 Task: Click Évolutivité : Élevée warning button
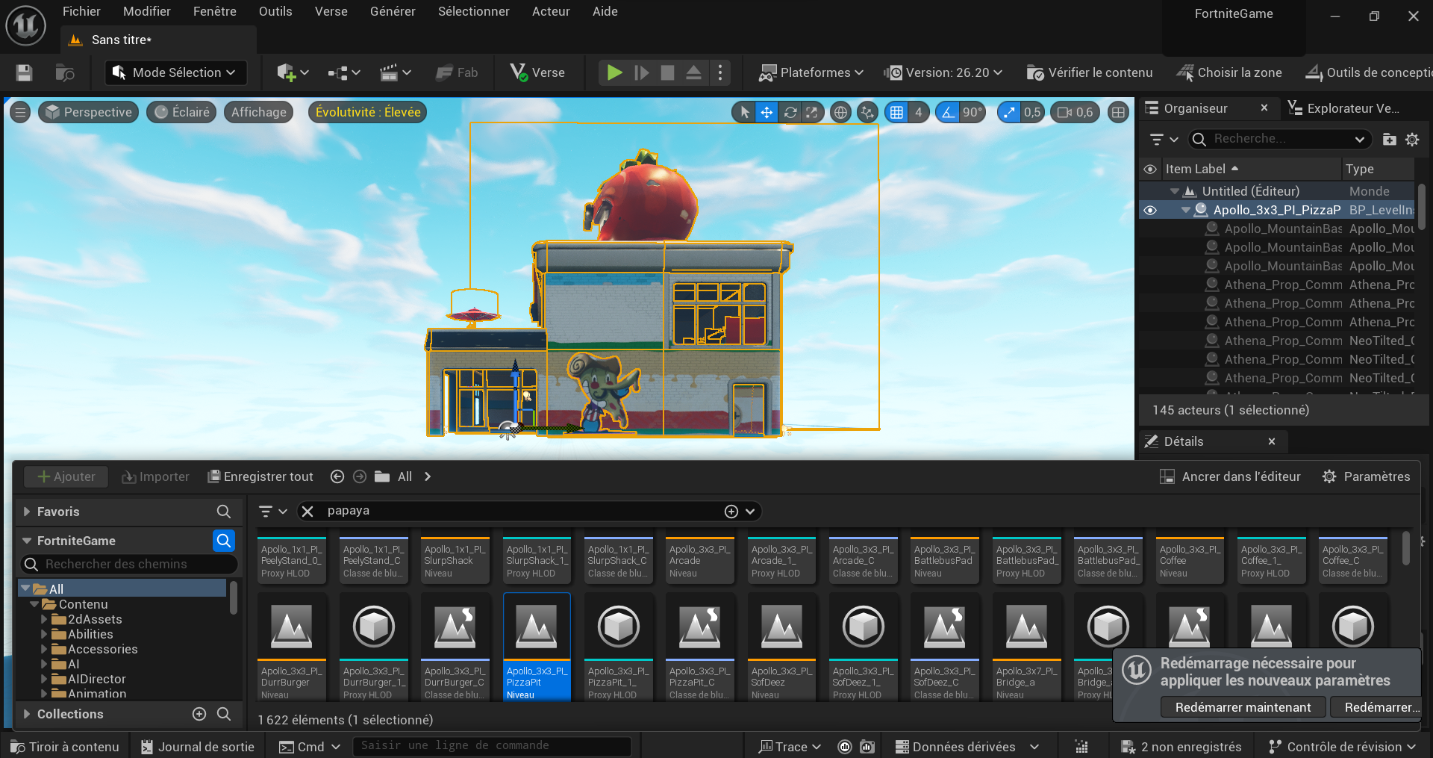tap(368, 112)
